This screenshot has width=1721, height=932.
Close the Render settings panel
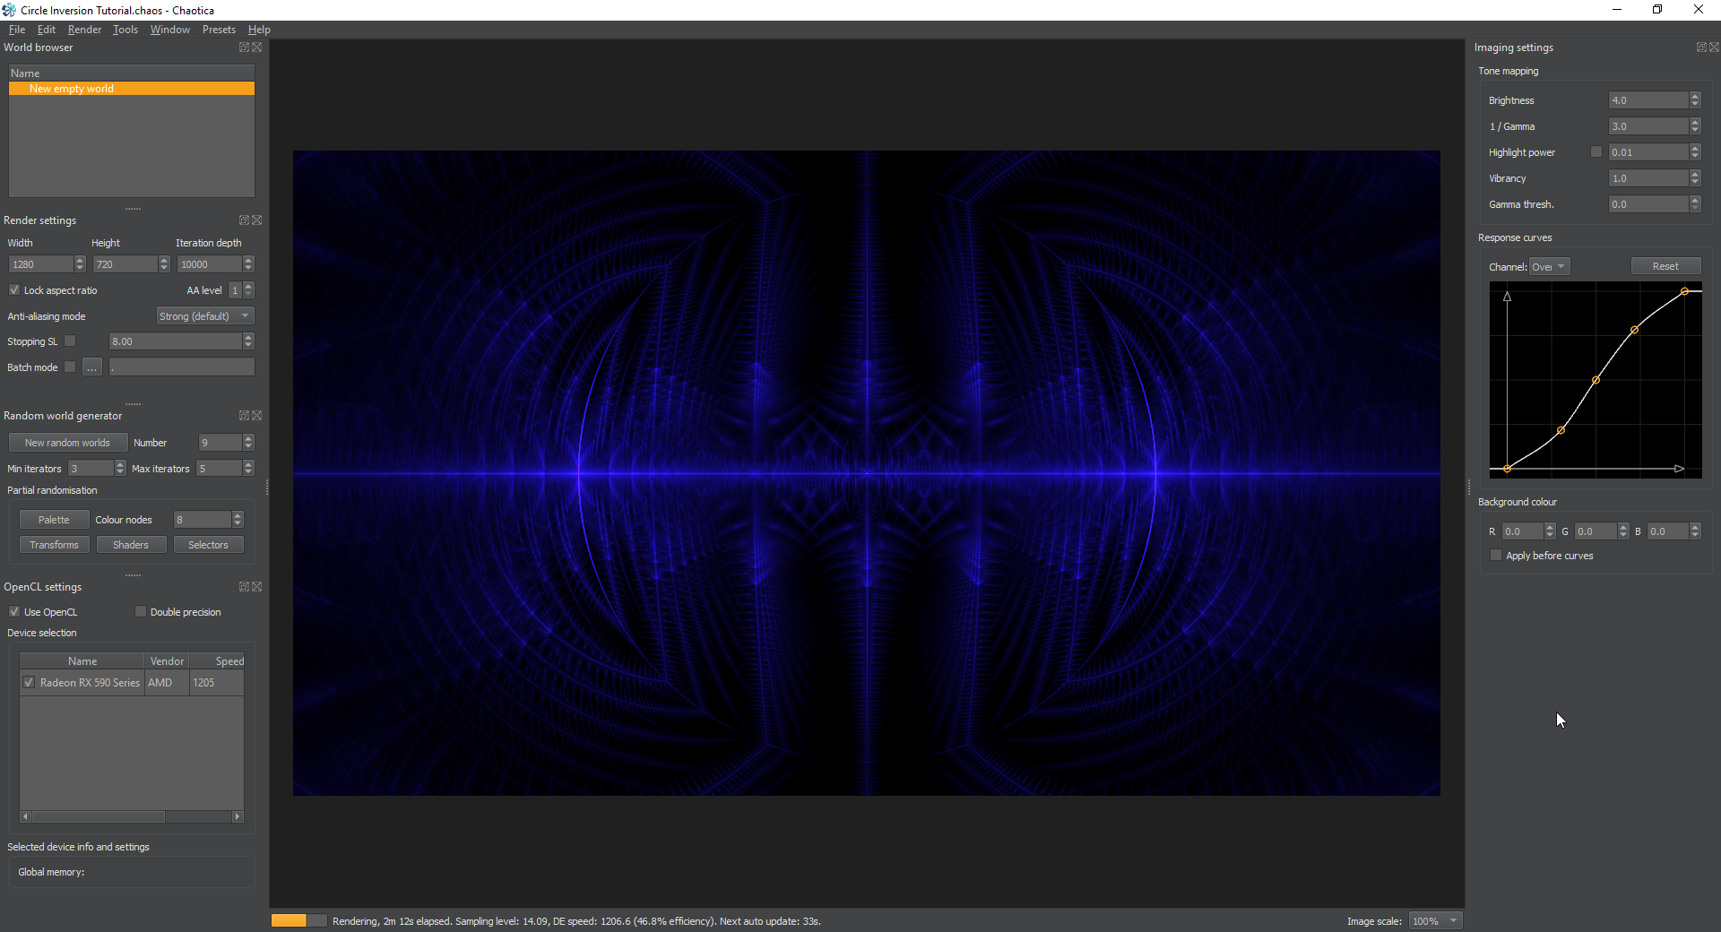(257, 220)
